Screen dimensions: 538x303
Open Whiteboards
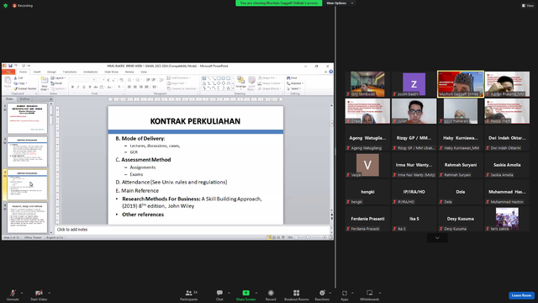[x=370, y=295]
